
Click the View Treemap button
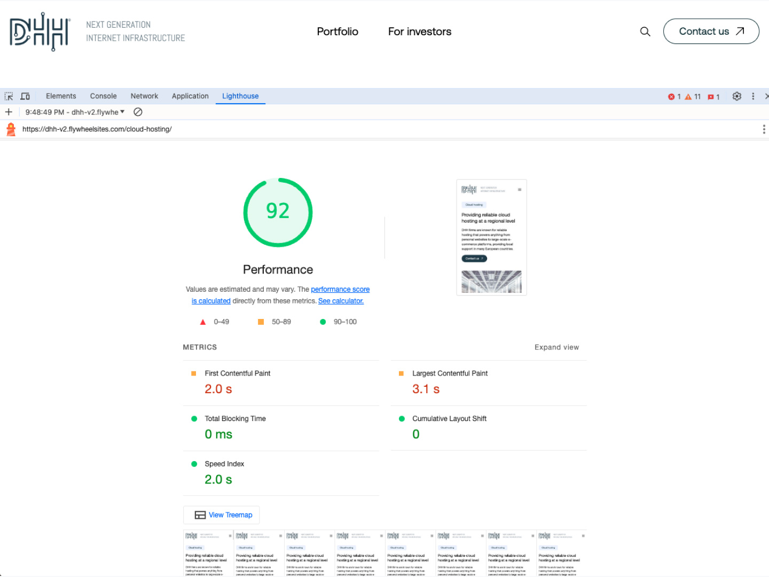(x=221, y=515)
